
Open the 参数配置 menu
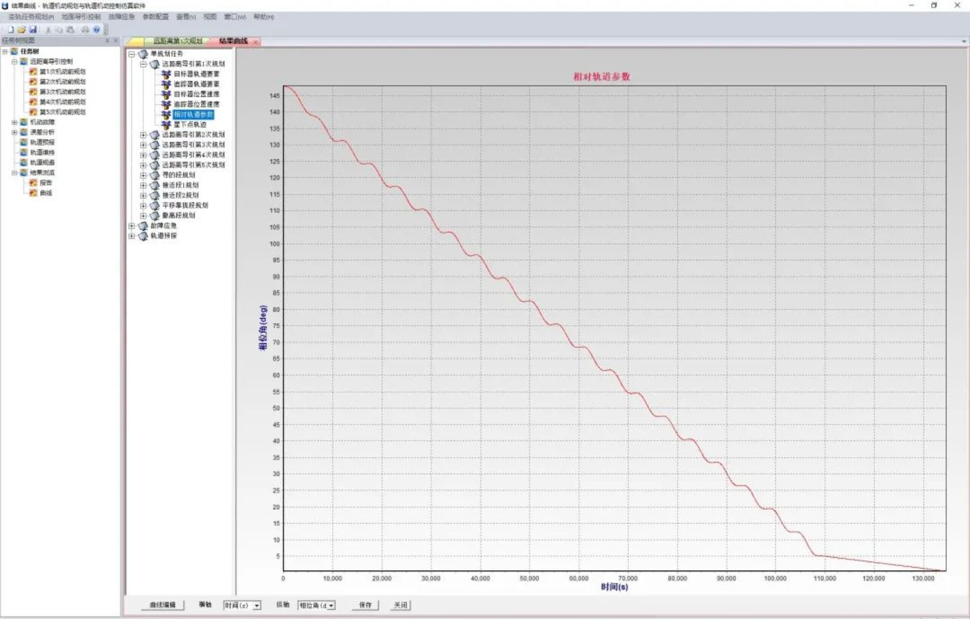point(155,17)
